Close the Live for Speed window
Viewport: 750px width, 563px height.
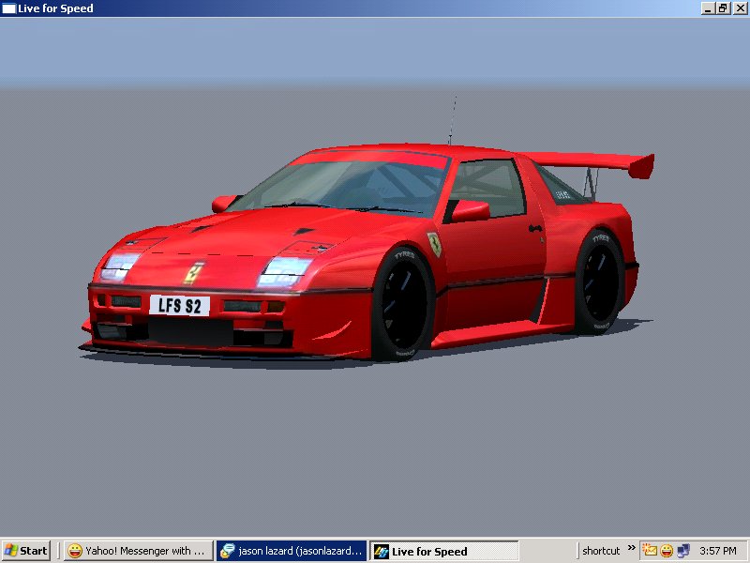click(x=740, y=8)
